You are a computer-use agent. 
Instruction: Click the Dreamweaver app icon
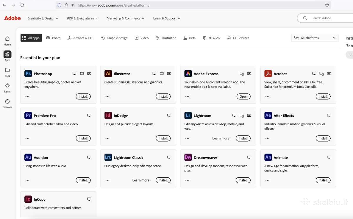tap(188, 157)
